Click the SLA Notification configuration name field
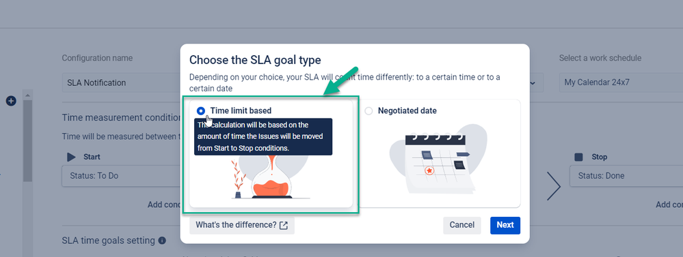683x257 pixels. pyautogui.click(x=121, y=82)
